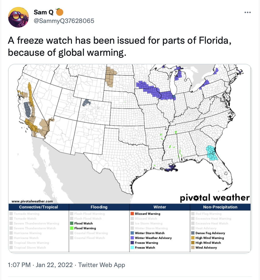This screenshot has width=260, height=280.
Task: Click the Twitter Web App source link
Action: pos(102,265)
